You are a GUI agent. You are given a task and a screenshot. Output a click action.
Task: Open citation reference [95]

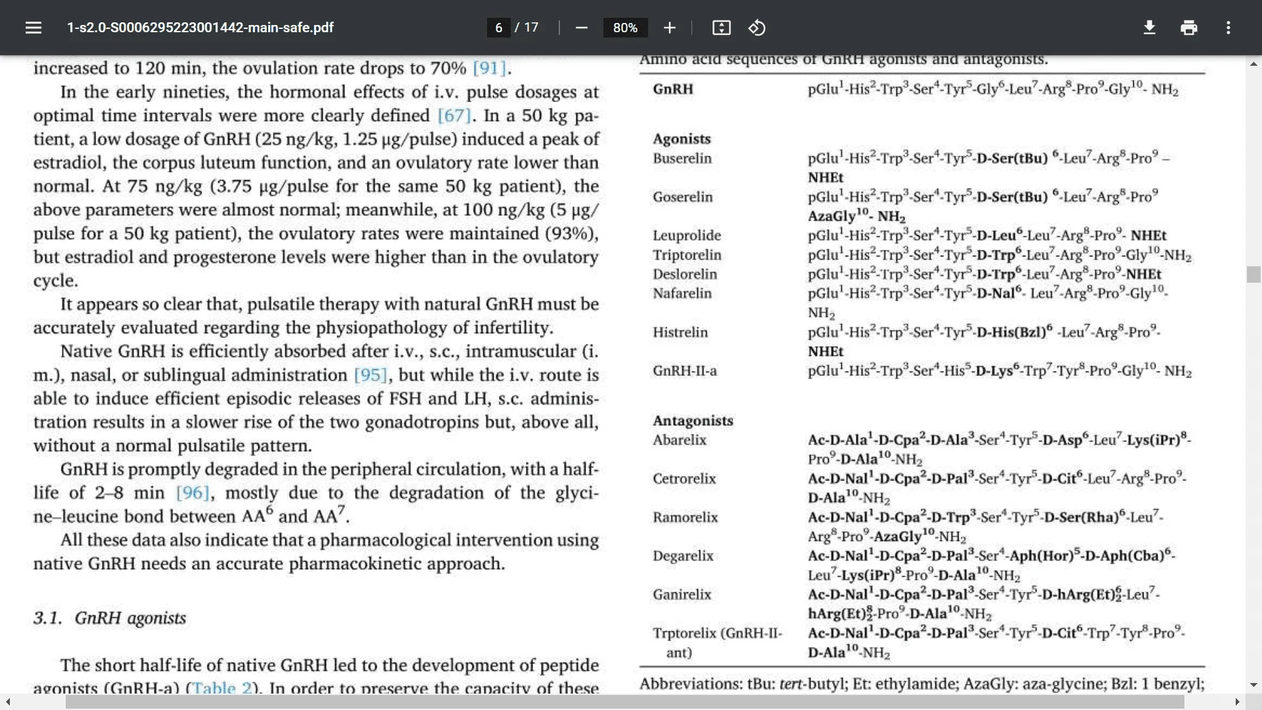371,375
